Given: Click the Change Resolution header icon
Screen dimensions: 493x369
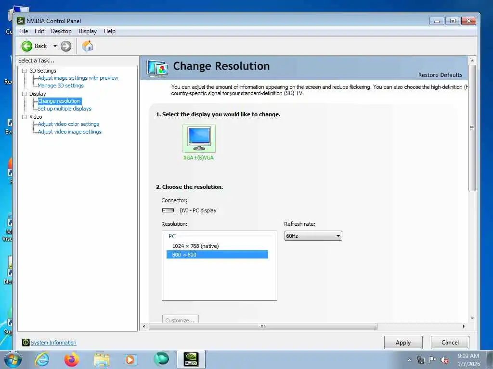Looking at the screenshot, I should click(x=157, y=68).
